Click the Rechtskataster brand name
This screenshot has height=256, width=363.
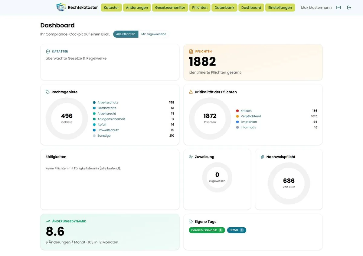point(83,8)
